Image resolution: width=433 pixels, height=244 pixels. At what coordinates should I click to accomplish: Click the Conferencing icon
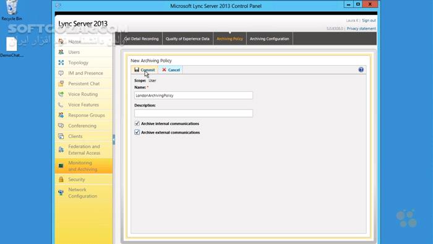(x=61, y=126)
